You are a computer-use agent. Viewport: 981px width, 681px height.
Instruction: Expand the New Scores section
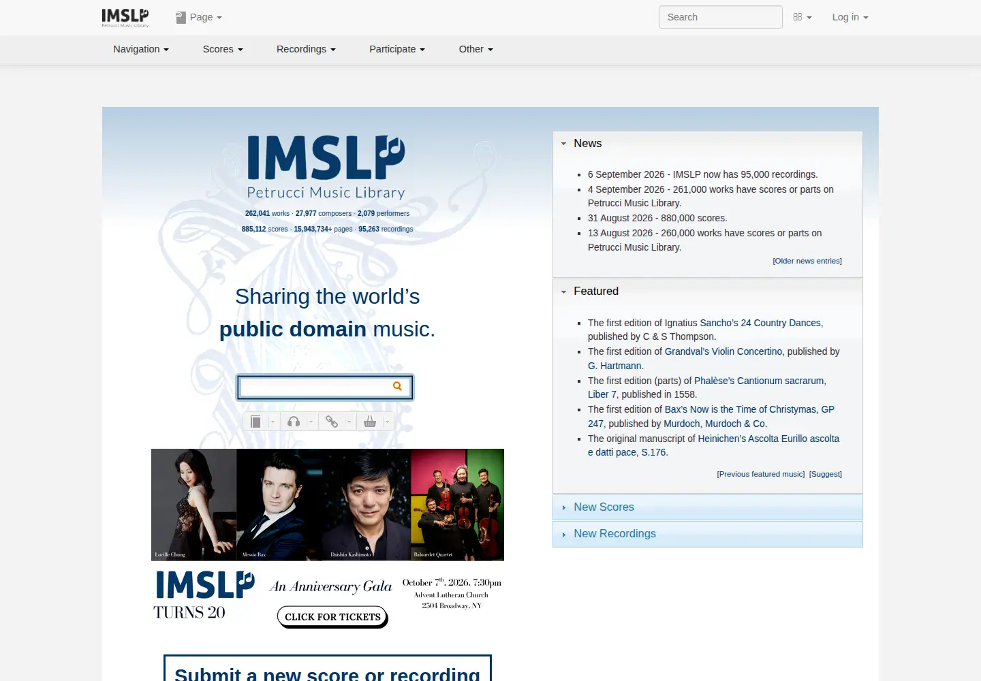click(x=708, y=507)
